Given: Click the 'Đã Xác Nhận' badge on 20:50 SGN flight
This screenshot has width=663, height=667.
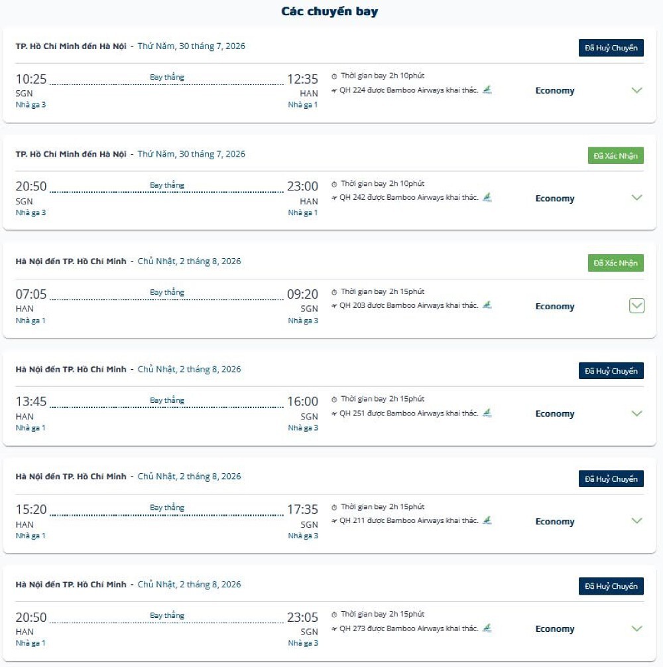Looking at the screenshot, I should pos(616,156).
